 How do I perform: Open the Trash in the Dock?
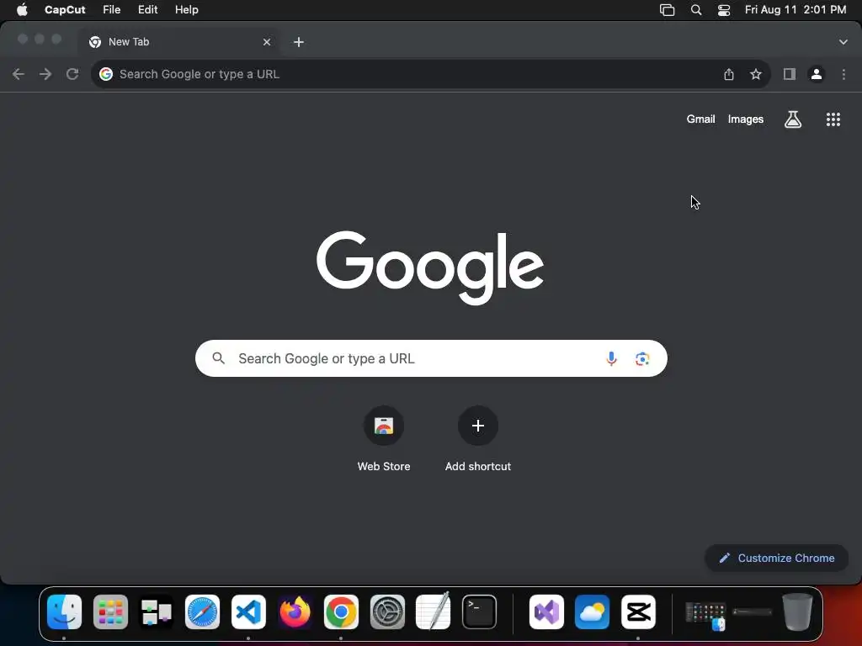(x=797, y=612)
